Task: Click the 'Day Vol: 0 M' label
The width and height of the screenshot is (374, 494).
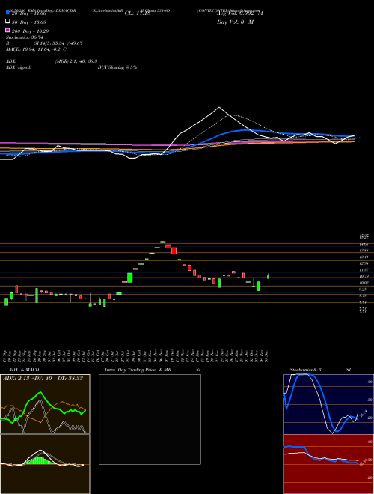Action: coord(235,22)
